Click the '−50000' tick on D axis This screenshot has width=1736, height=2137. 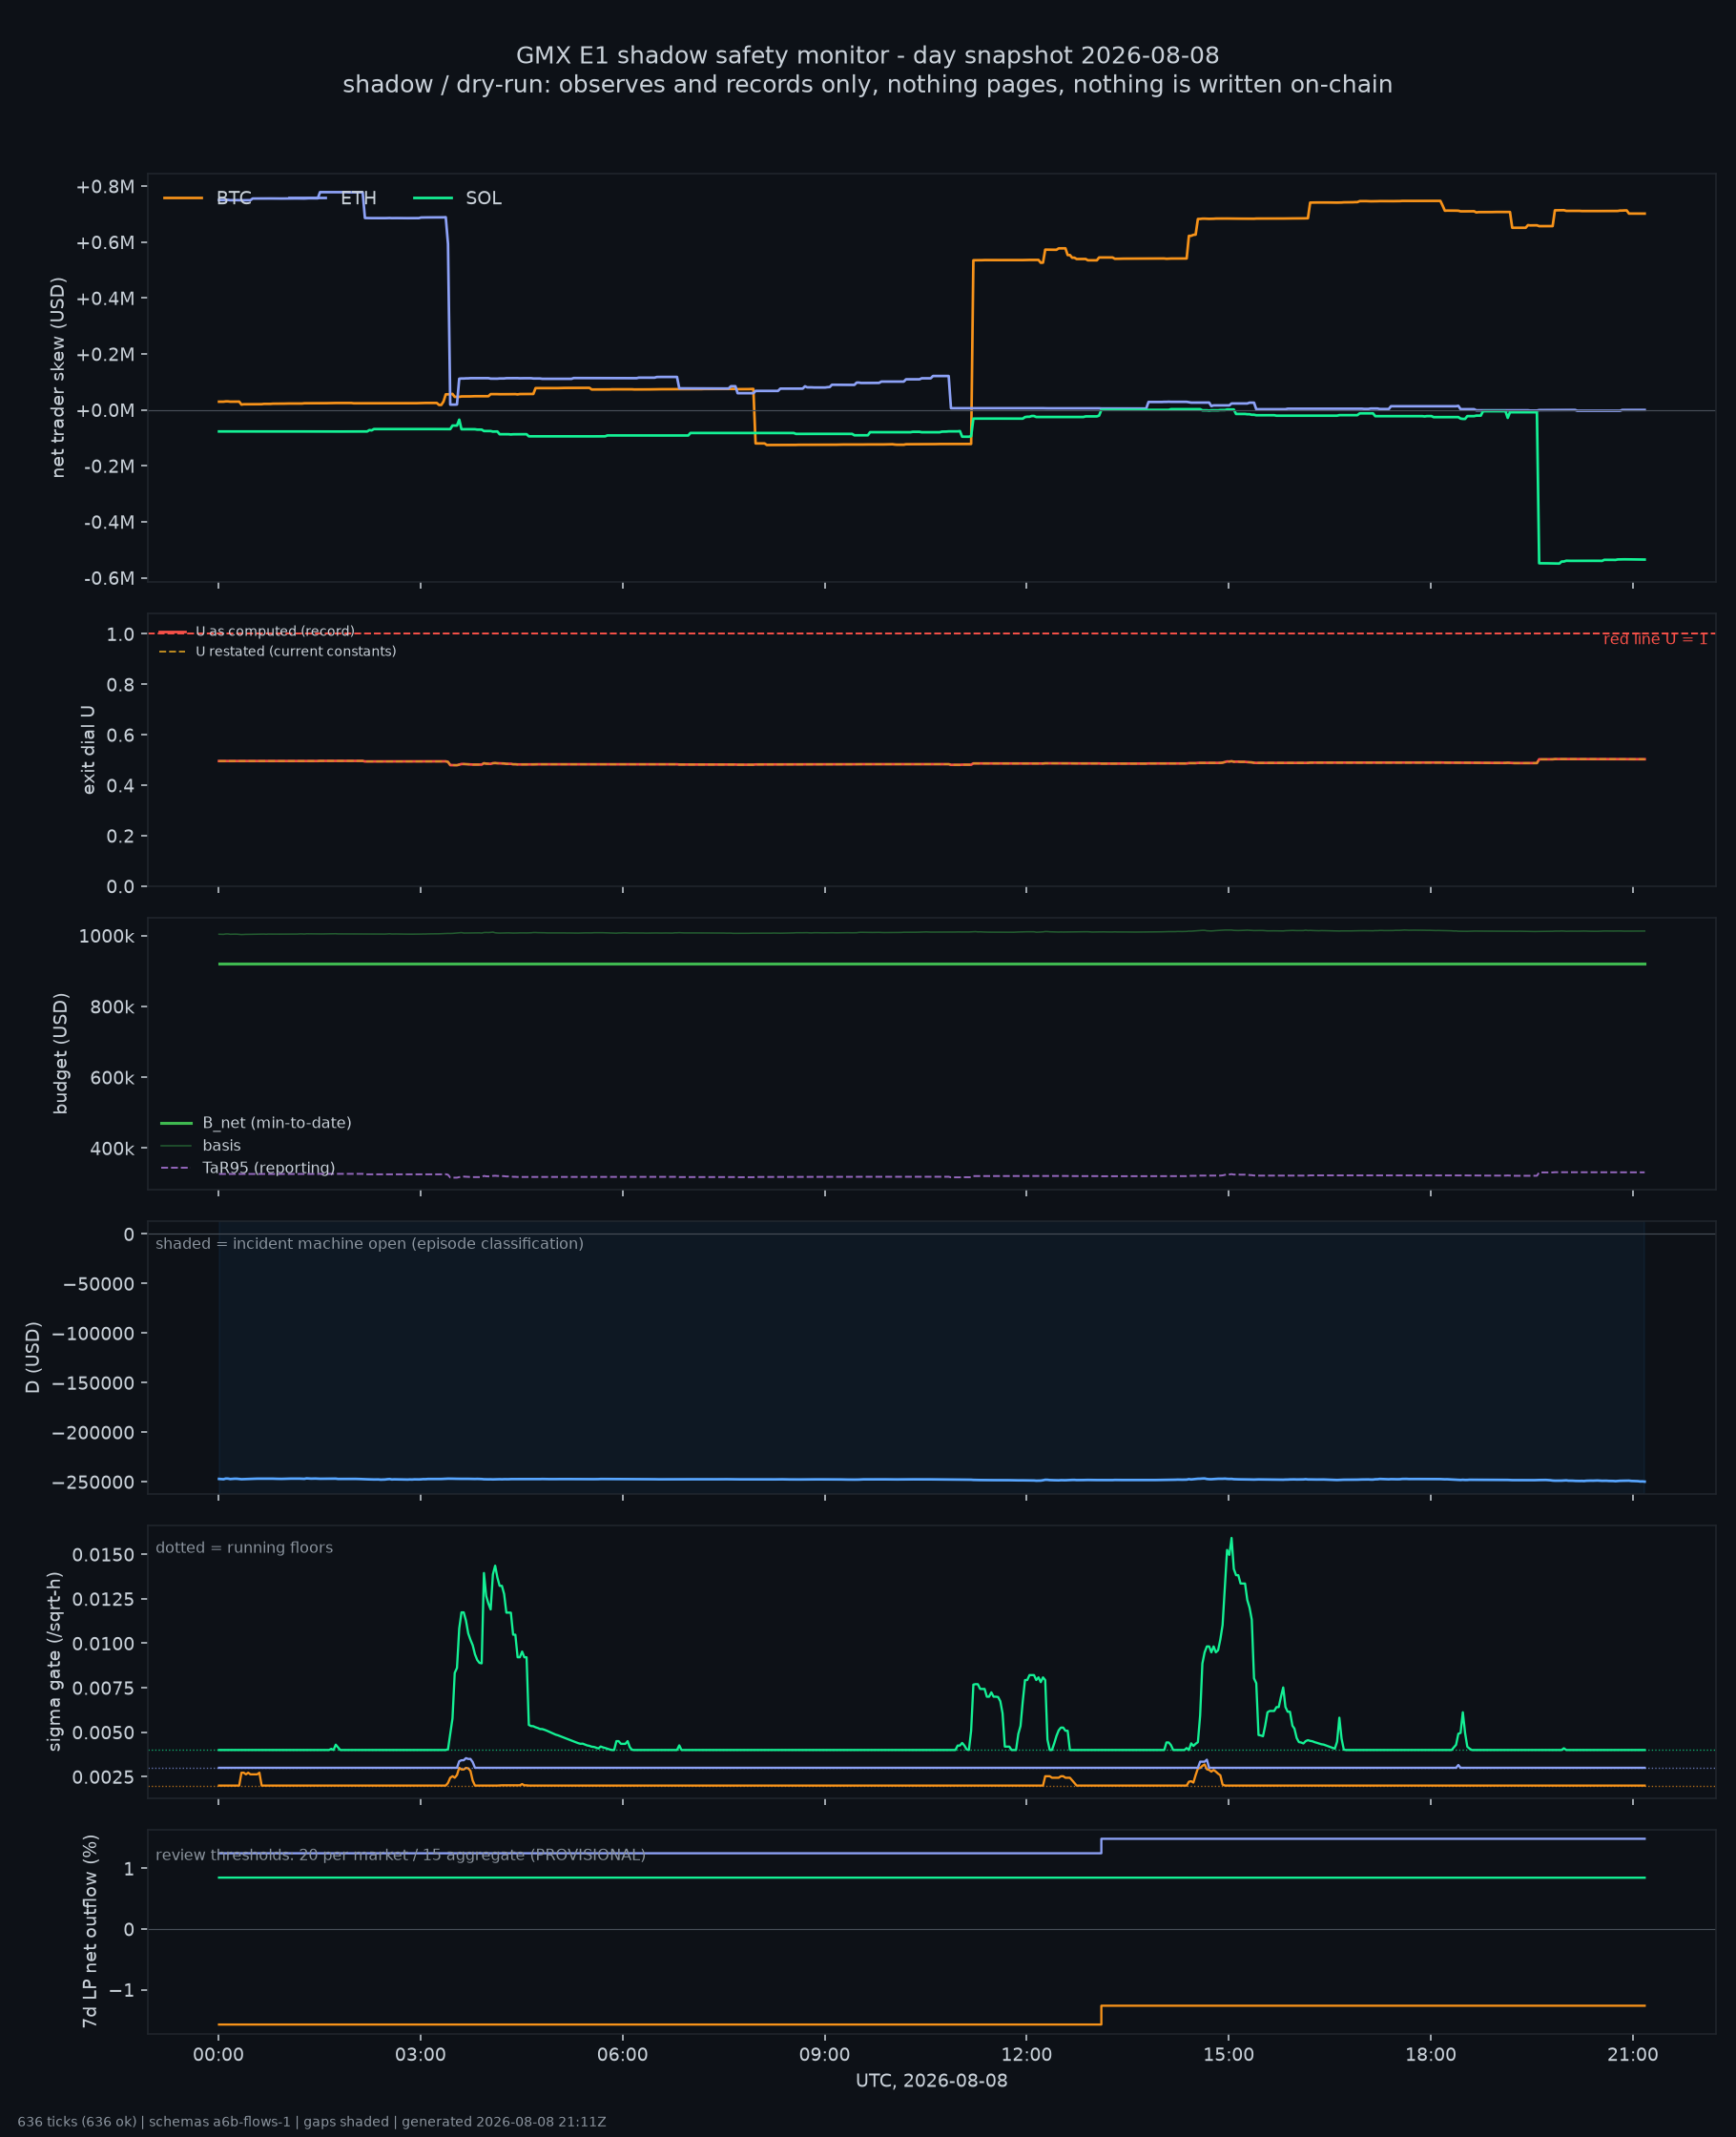(98, 1283)
